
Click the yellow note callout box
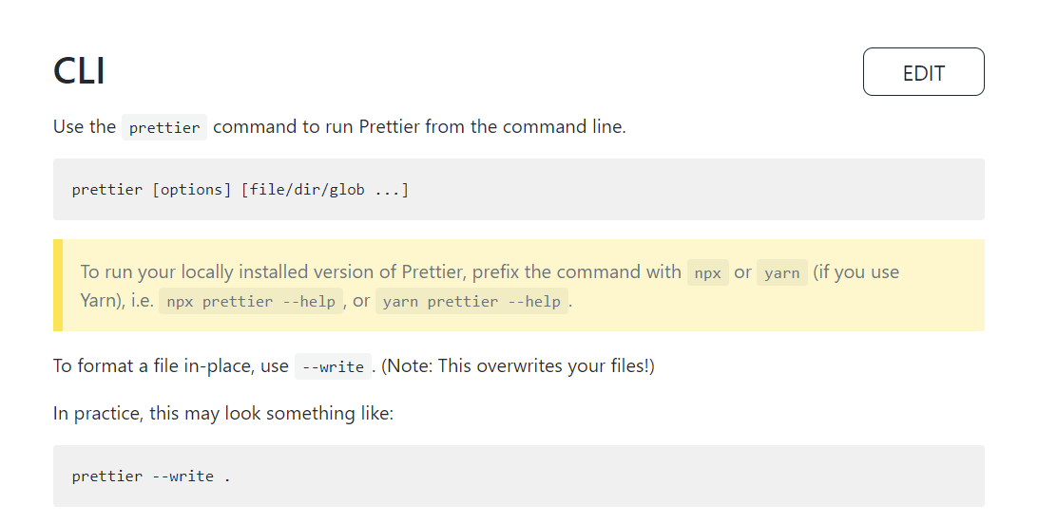point(518,285)
